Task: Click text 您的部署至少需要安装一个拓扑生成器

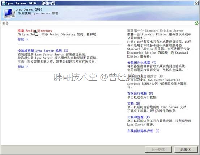Action: pos(155,70)
